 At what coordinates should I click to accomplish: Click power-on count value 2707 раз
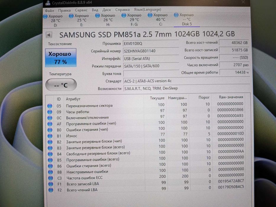pyautogui.click(x=235, y=65)
